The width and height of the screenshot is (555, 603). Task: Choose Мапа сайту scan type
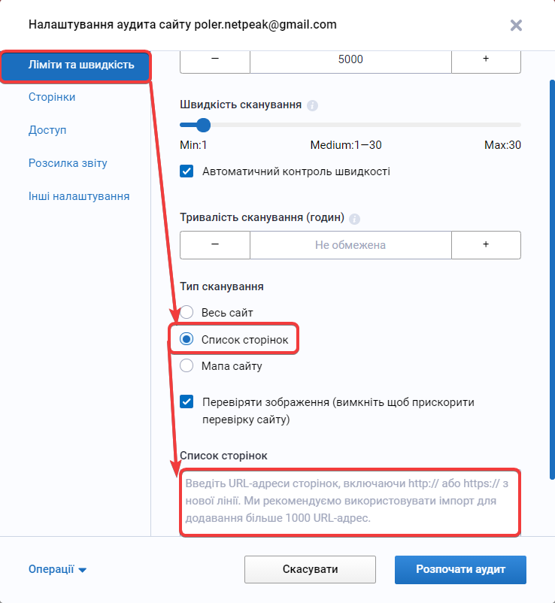click(187, 366)
